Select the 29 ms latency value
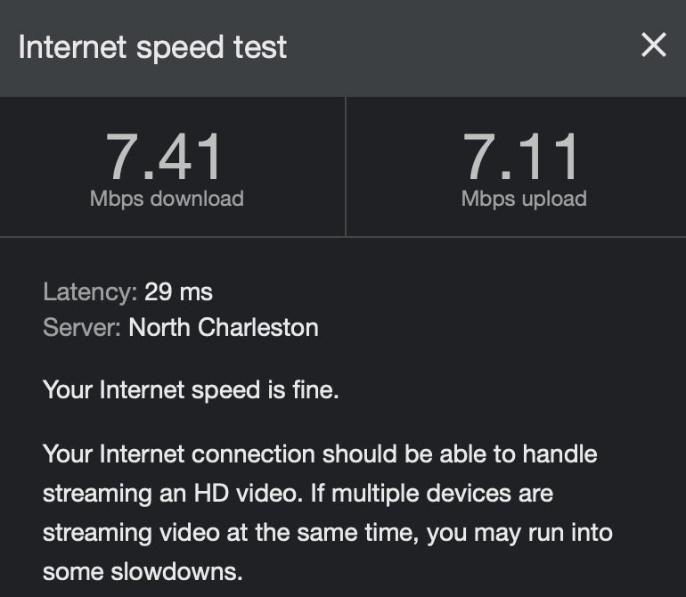This screenshot has width=686, height=597. point(178,291)
